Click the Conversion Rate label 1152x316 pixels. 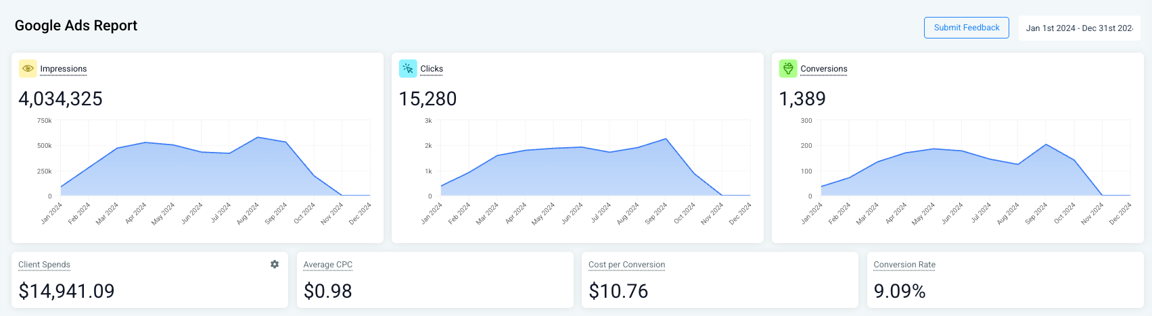click(x=904, y=265)
